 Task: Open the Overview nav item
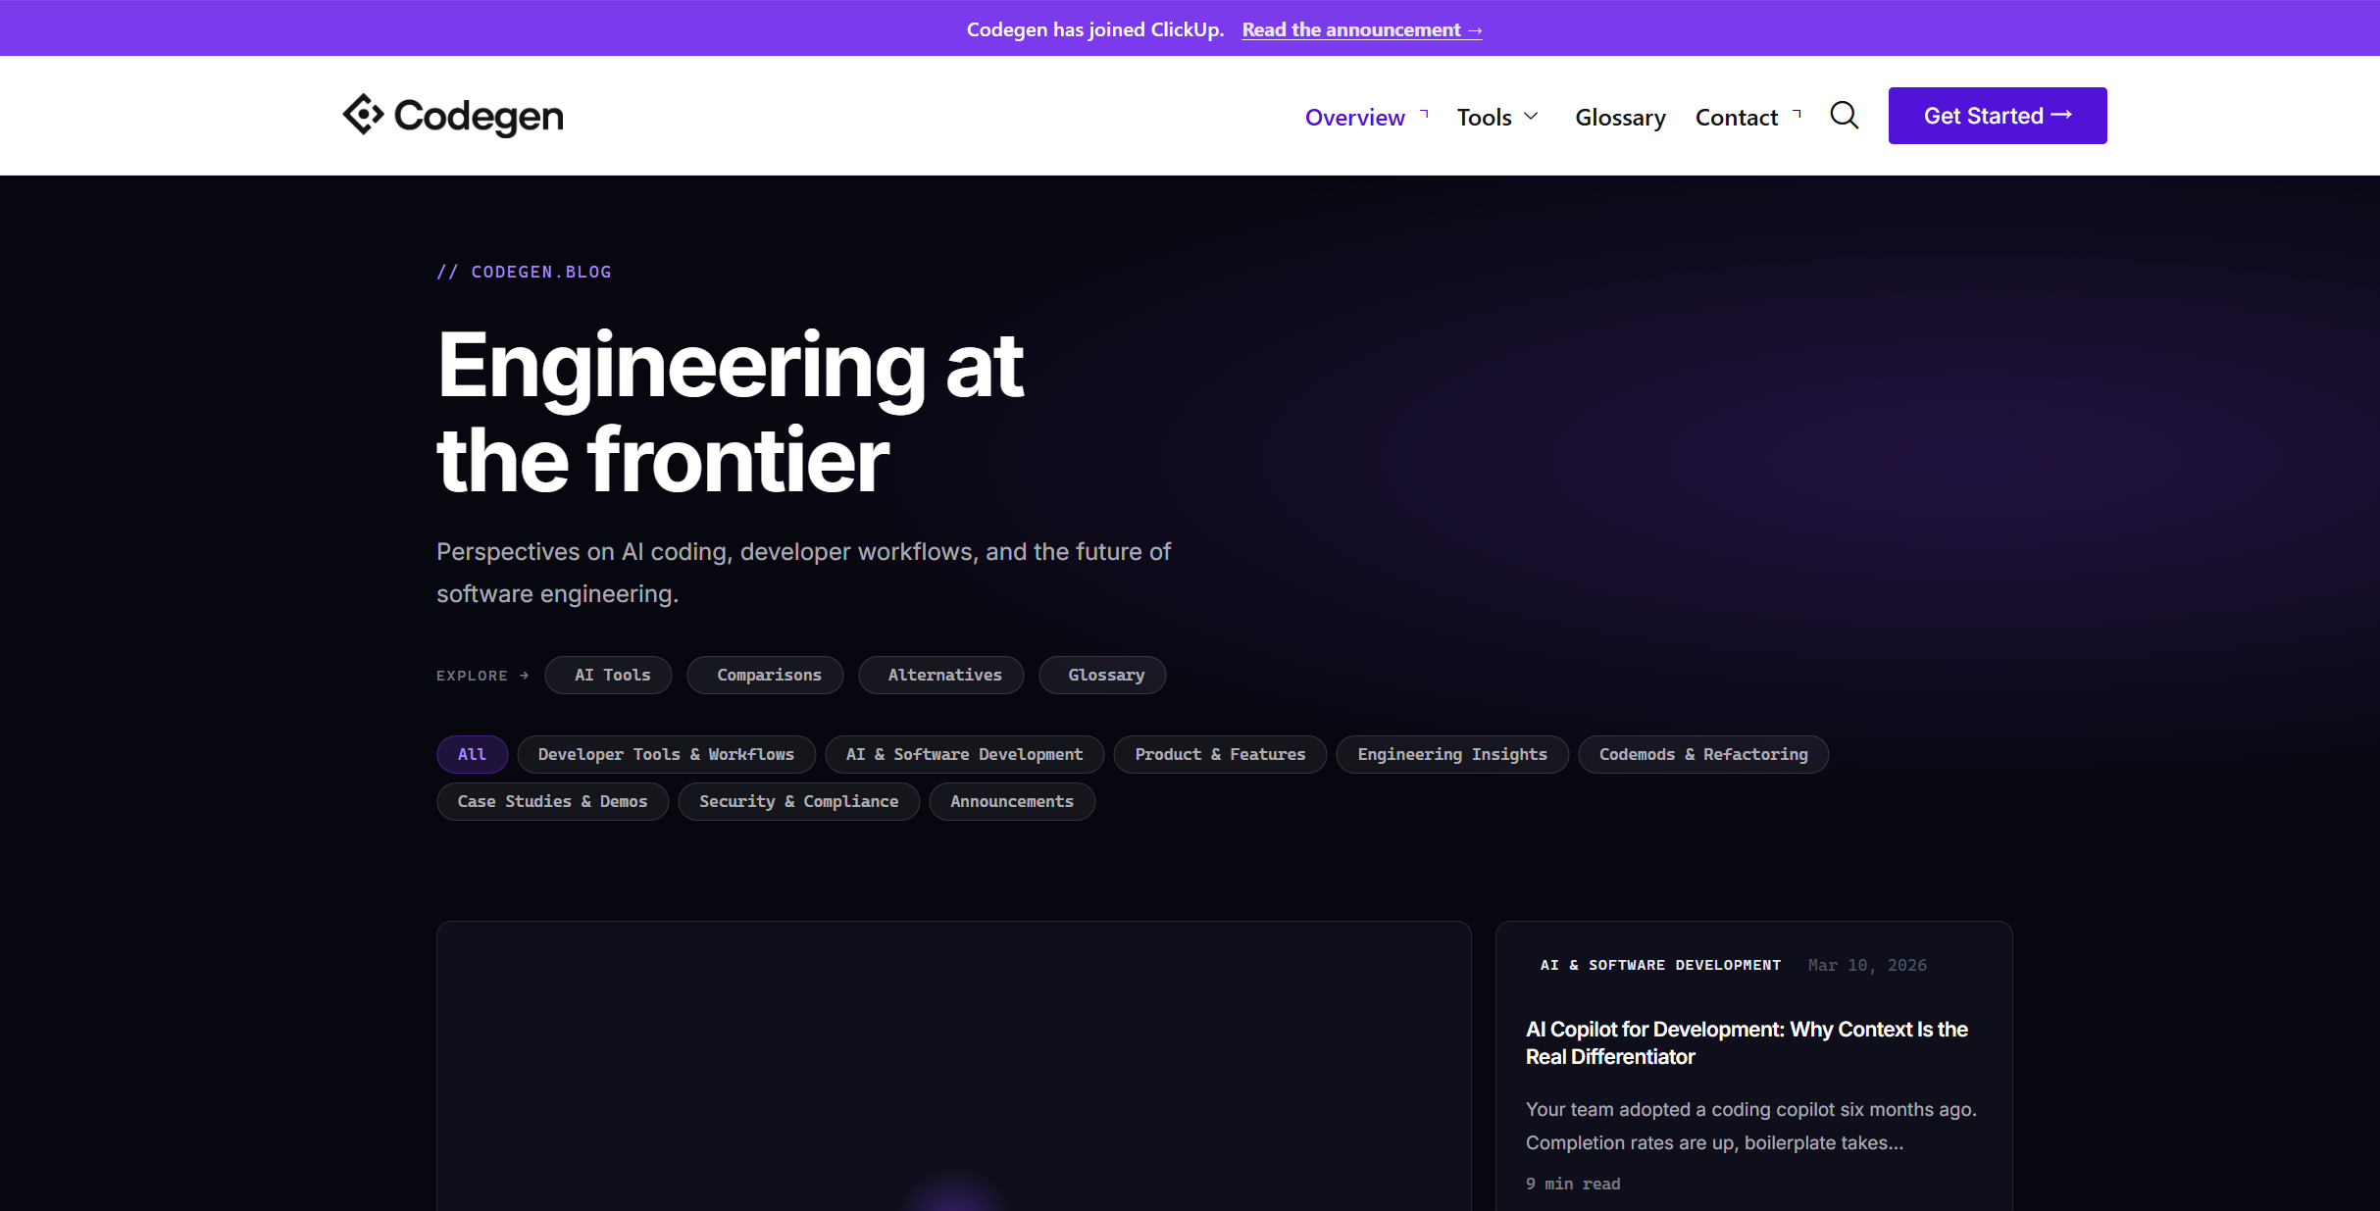coord(1354,118)
